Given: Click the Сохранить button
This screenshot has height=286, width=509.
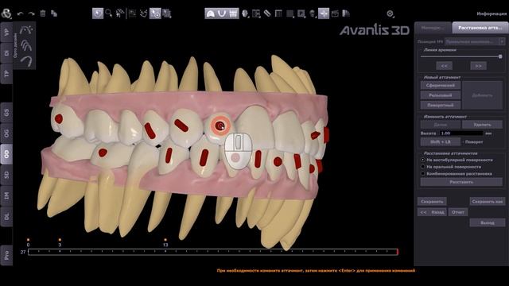Looking at the screenshot, I should [432, 201].
